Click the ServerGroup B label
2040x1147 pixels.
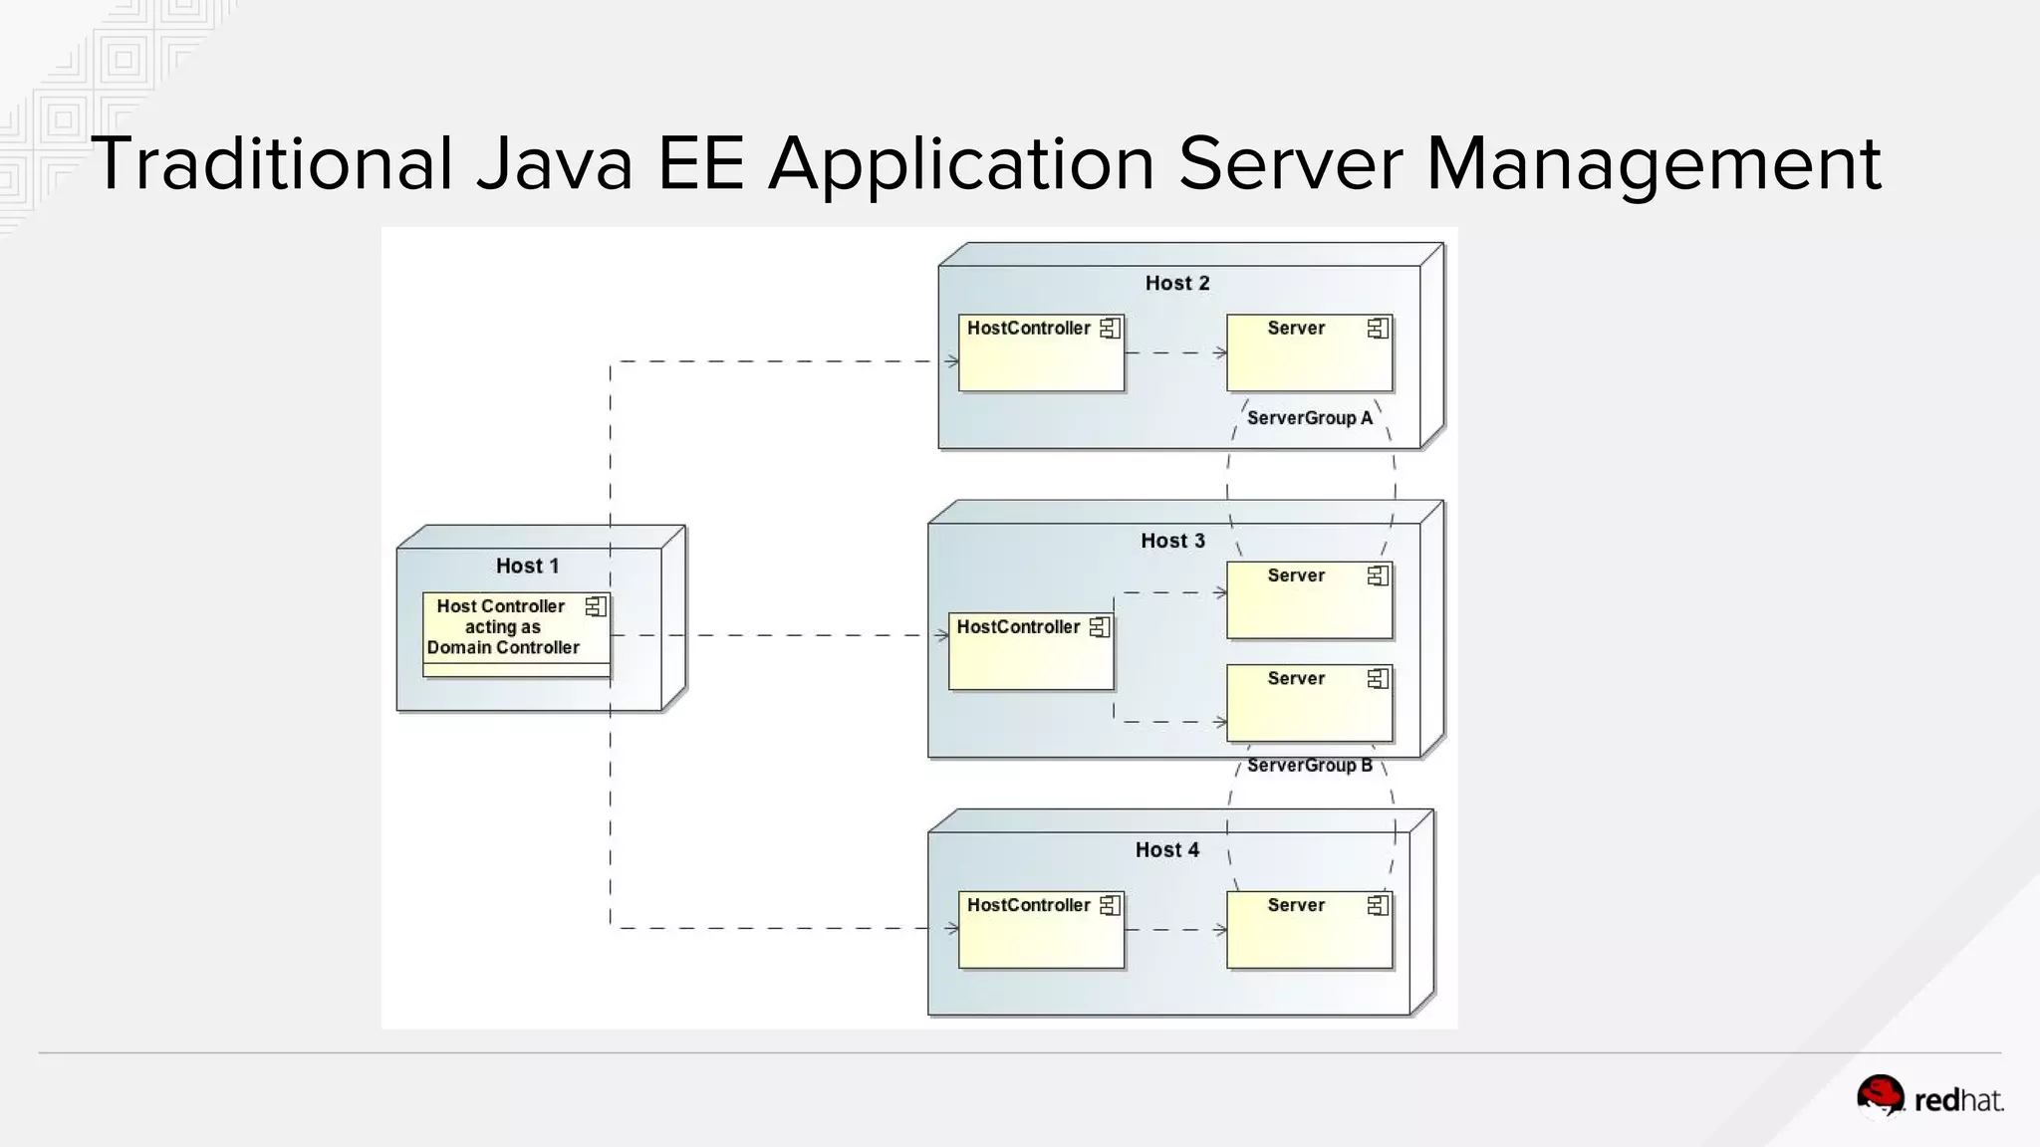1310,765
